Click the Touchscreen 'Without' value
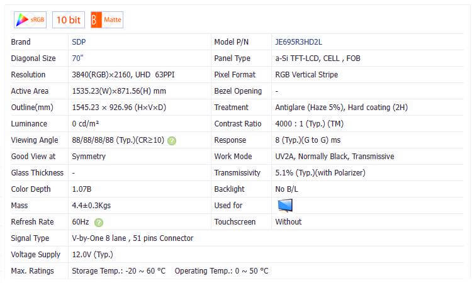Screen dimensions: 472x283 pyautogui.click(x=288, y=222)
